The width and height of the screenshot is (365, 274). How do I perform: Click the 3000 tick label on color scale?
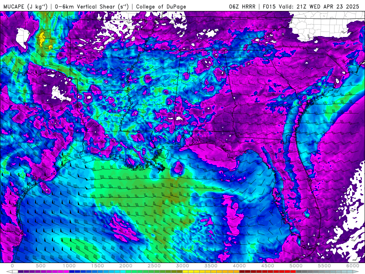click(x=182, y=266)
